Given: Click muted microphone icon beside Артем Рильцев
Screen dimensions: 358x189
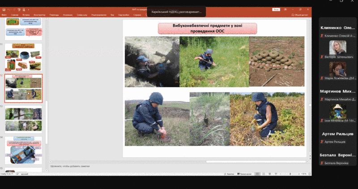Looking at the screenshot, I should pos(322,142).
